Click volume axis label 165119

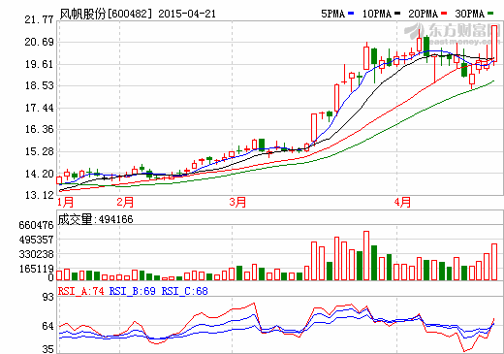[36, 269]
